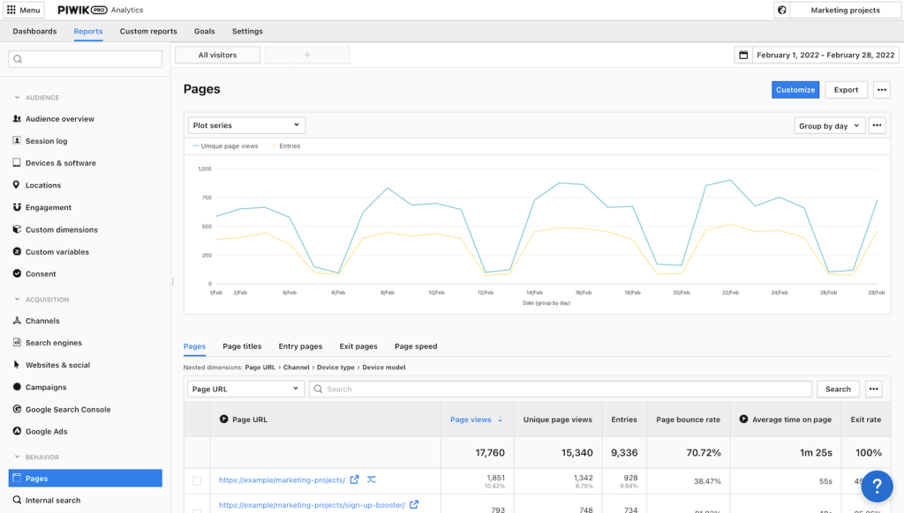
Task: Tick the checkbox for marketing-projects row
Action: pos(197,480)
